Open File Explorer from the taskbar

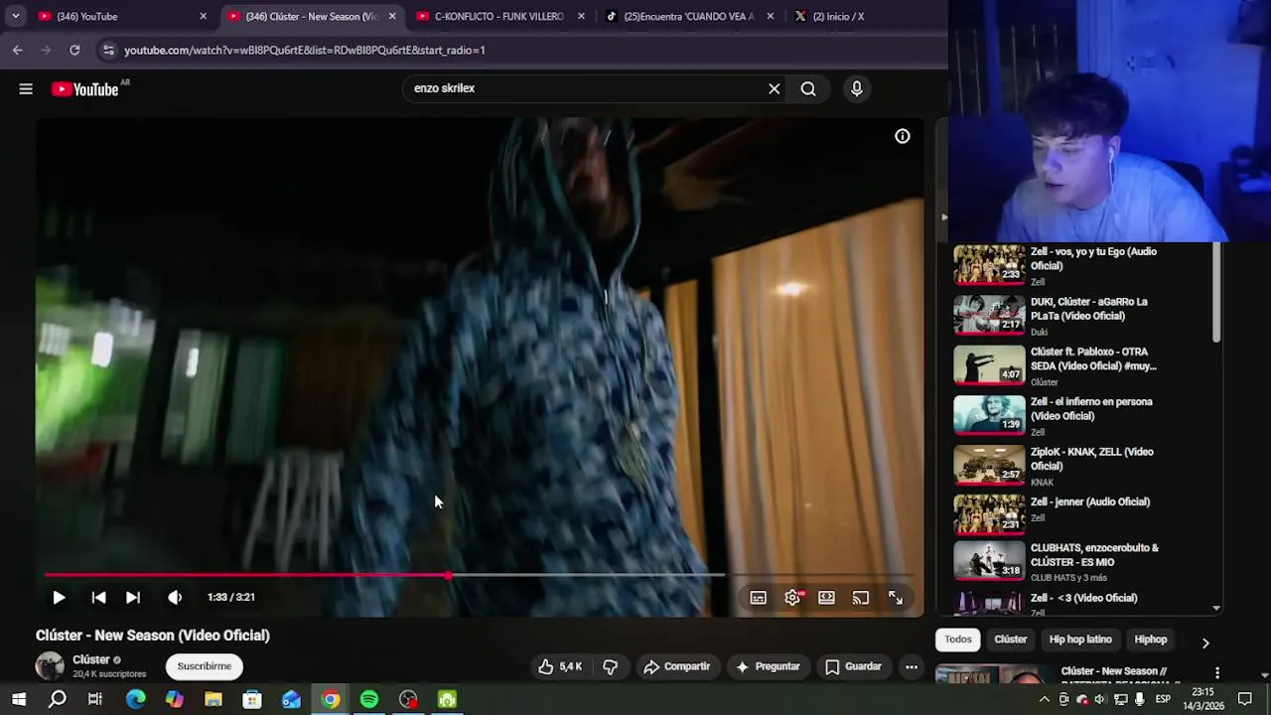213,700
